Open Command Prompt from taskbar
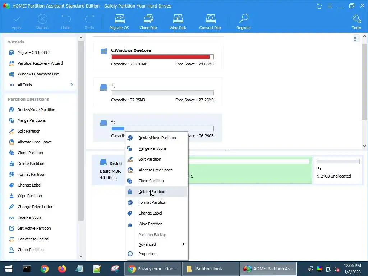This screenshot has width=368, height=276. coord(27,269)
